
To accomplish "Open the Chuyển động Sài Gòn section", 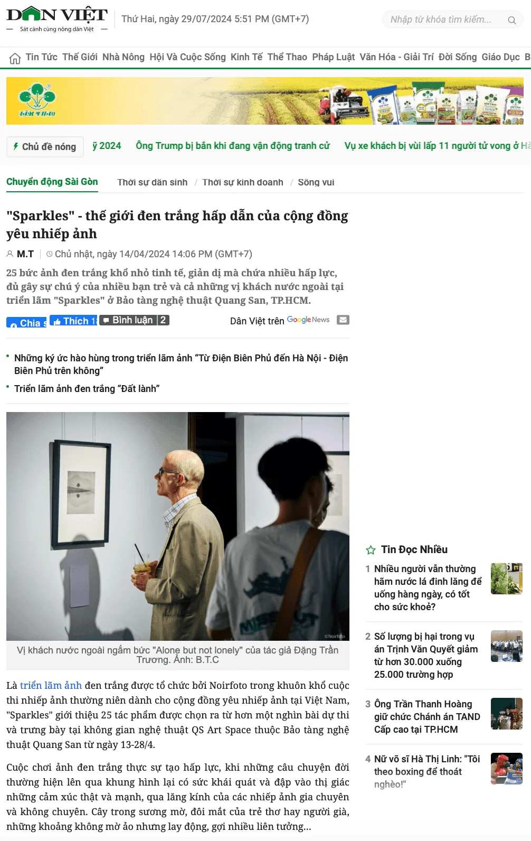I will click(52, 182).
